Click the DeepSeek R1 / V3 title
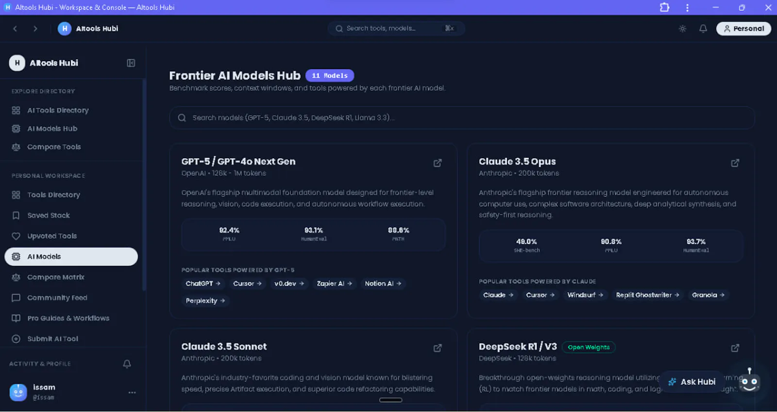The height and width of the screenshot is (412, 777). 518,346
